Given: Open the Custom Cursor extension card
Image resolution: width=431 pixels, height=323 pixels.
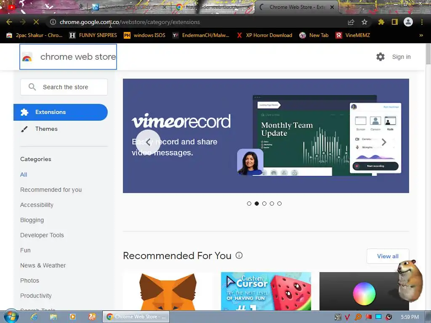Looking at the screenshot, I should click(x=266, y=291).
